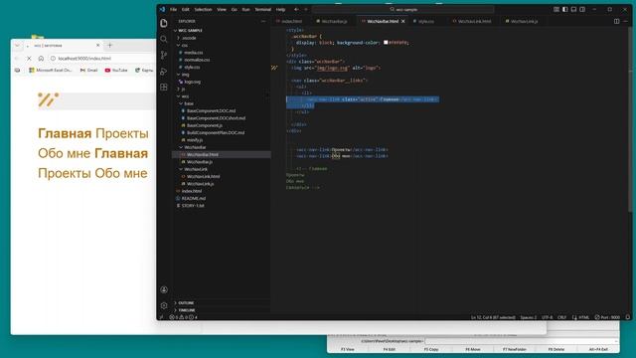Click the Port: 9000 live server status
This screenshot has height=358, width=636.
click(x=607, y=317)
